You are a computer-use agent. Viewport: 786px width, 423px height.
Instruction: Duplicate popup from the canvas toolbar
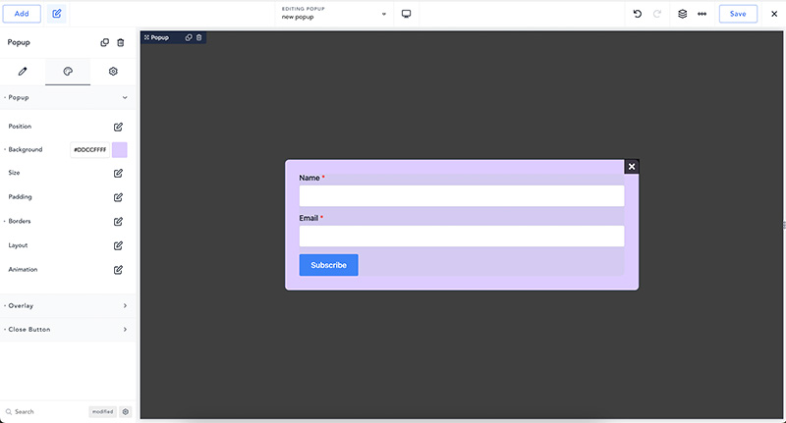pyautogui.click(x=189, y=37)
